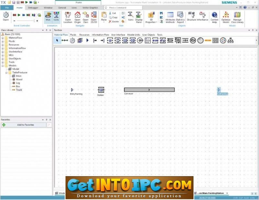Open the Event Controller from the ribbon
The width and height of the screenshot is (259, 200).
[6, 17]
